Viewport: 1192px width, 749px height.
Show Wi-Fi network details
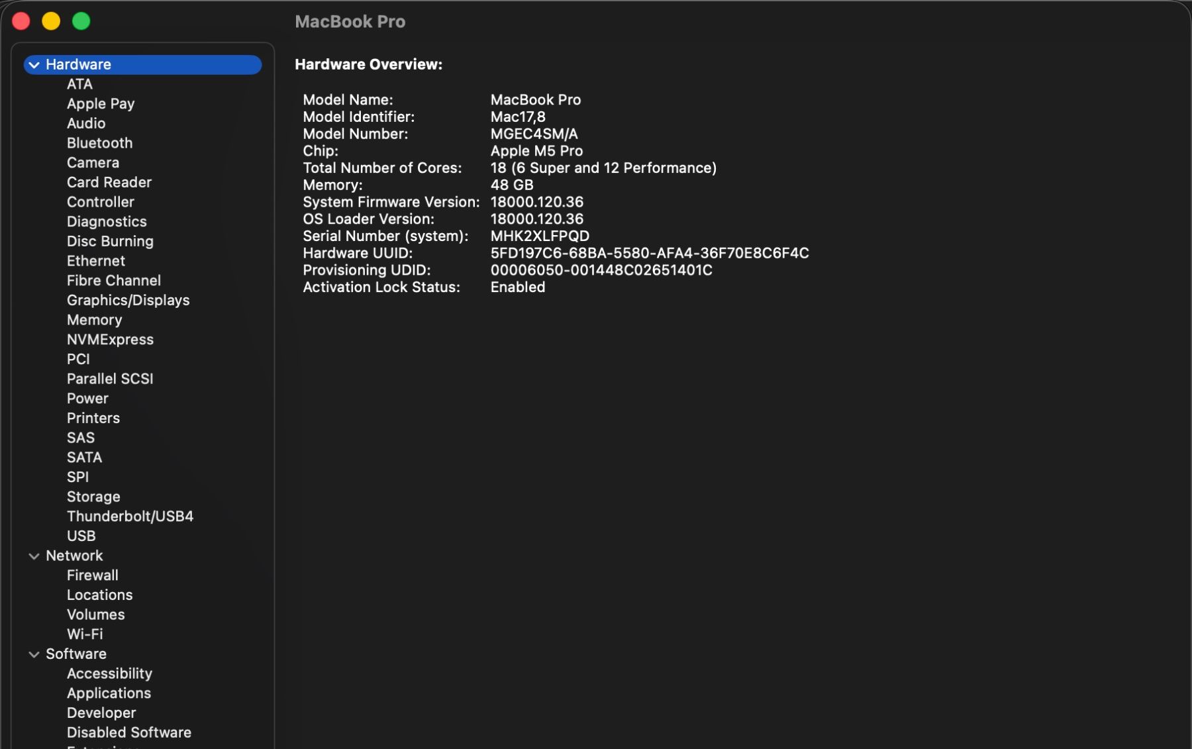[85, 634]
